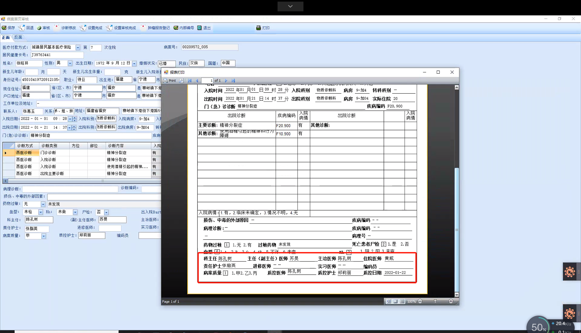Select fit page width view icon

pos(389,301)
